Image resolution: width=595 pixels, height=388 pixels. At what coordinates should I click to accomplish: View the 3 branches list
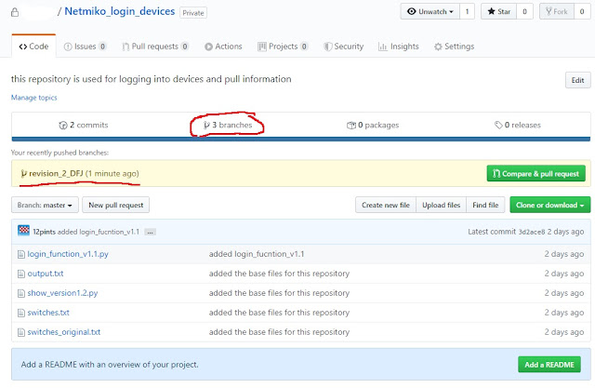coord(228,125)
